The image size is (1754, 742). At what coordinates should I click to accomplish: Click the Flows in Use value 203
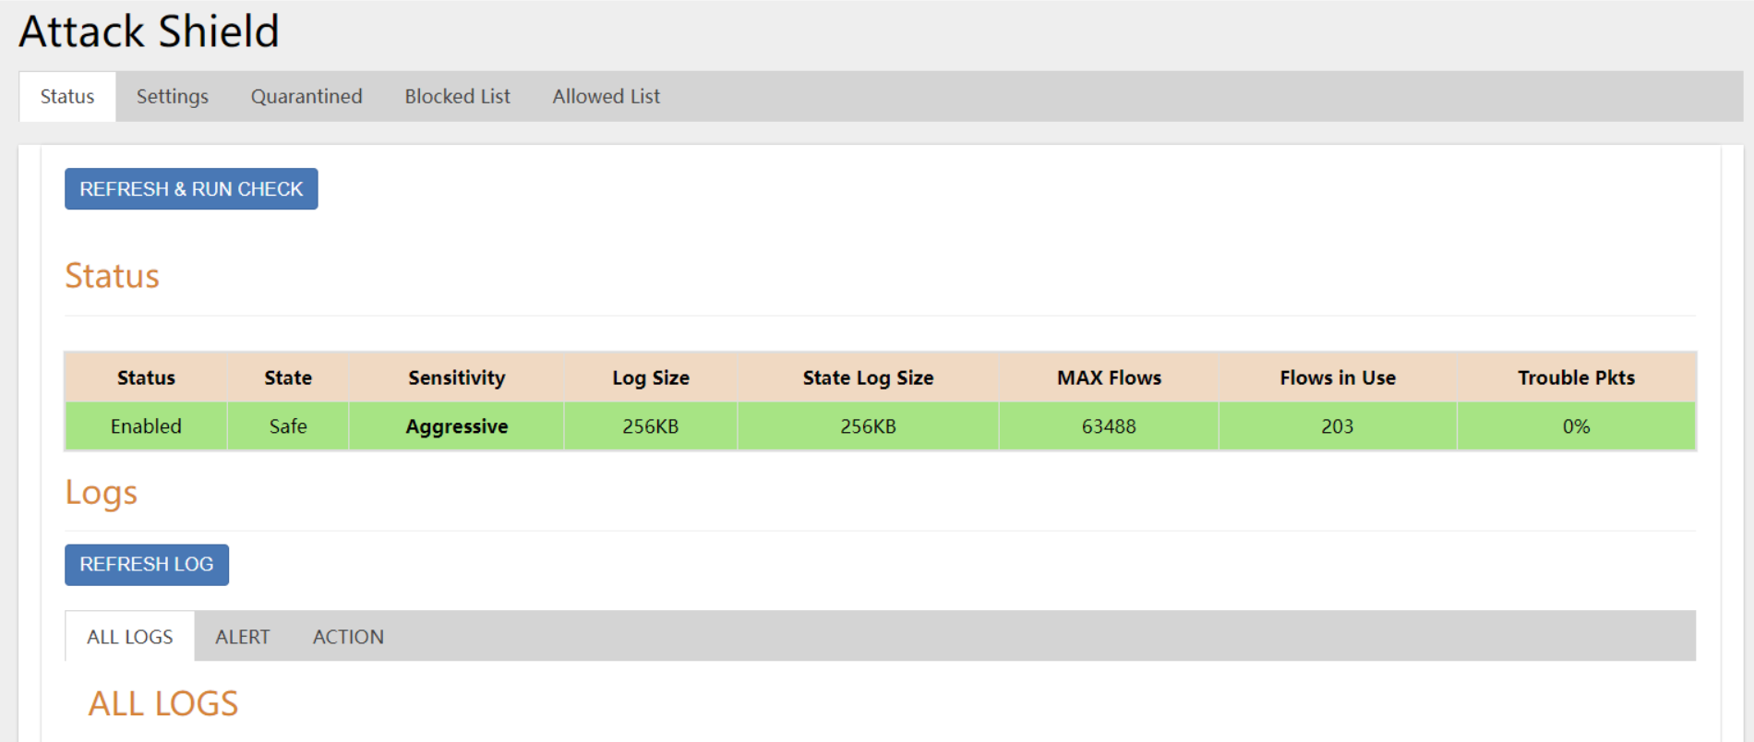(1337, 426)
